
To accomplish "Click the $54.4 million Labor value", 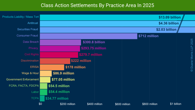I will (59, 92).
